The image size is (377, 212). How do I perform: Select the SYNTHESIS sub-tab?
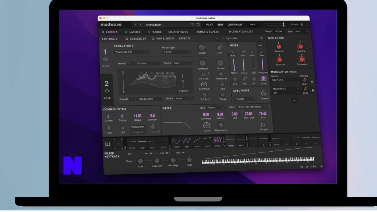coord(109,39)
